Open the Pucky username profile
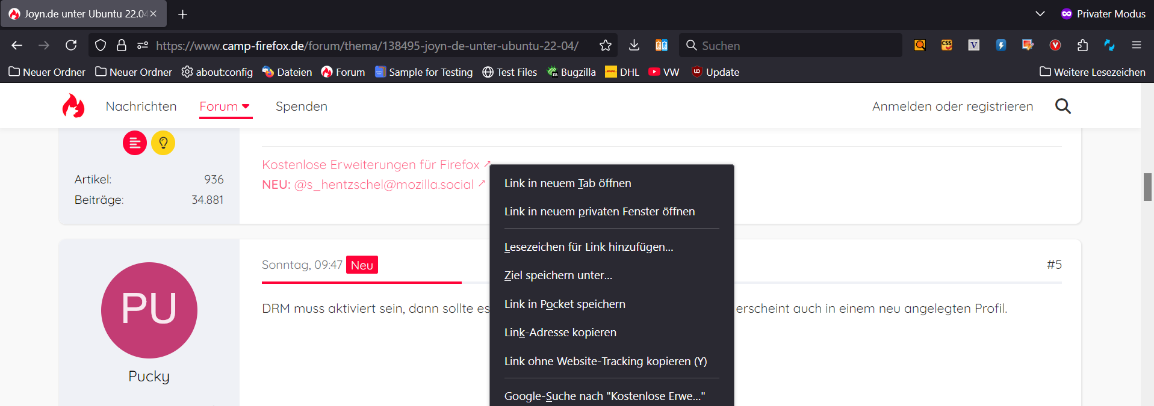 pos(149,377)
